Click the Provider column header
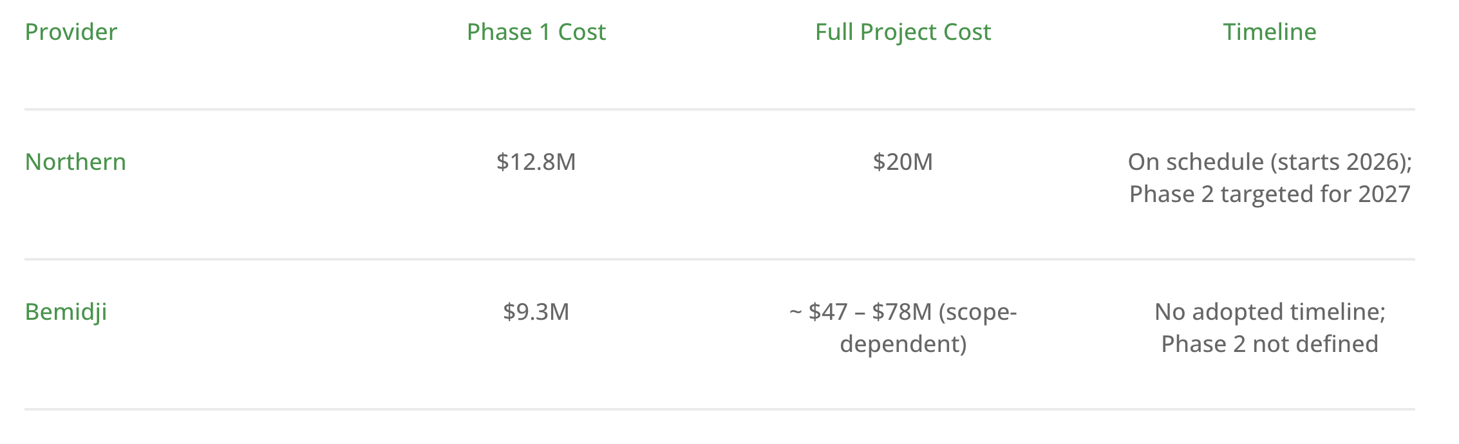1459x444 pixels. (71, 32)
